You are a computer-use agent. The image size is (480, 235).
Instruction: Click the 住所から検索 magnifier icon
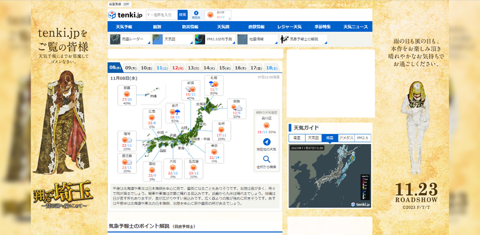coord(267,159)
